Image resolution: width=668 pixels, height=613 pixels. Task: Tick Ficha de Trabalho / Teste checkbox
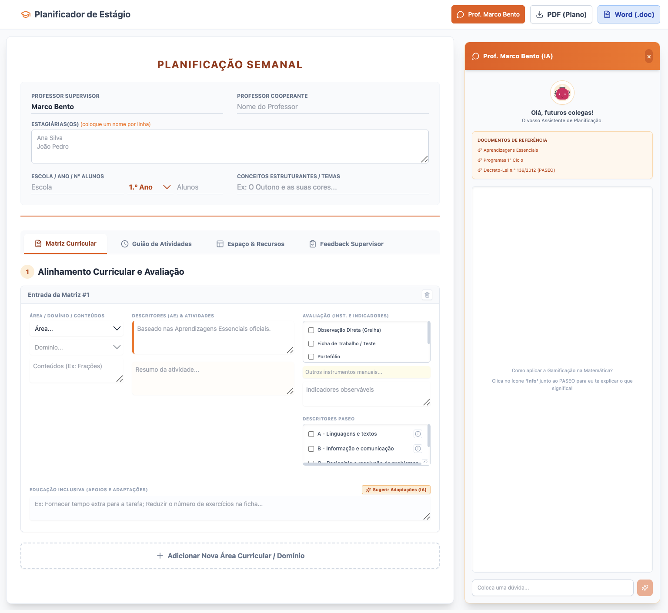311,343
